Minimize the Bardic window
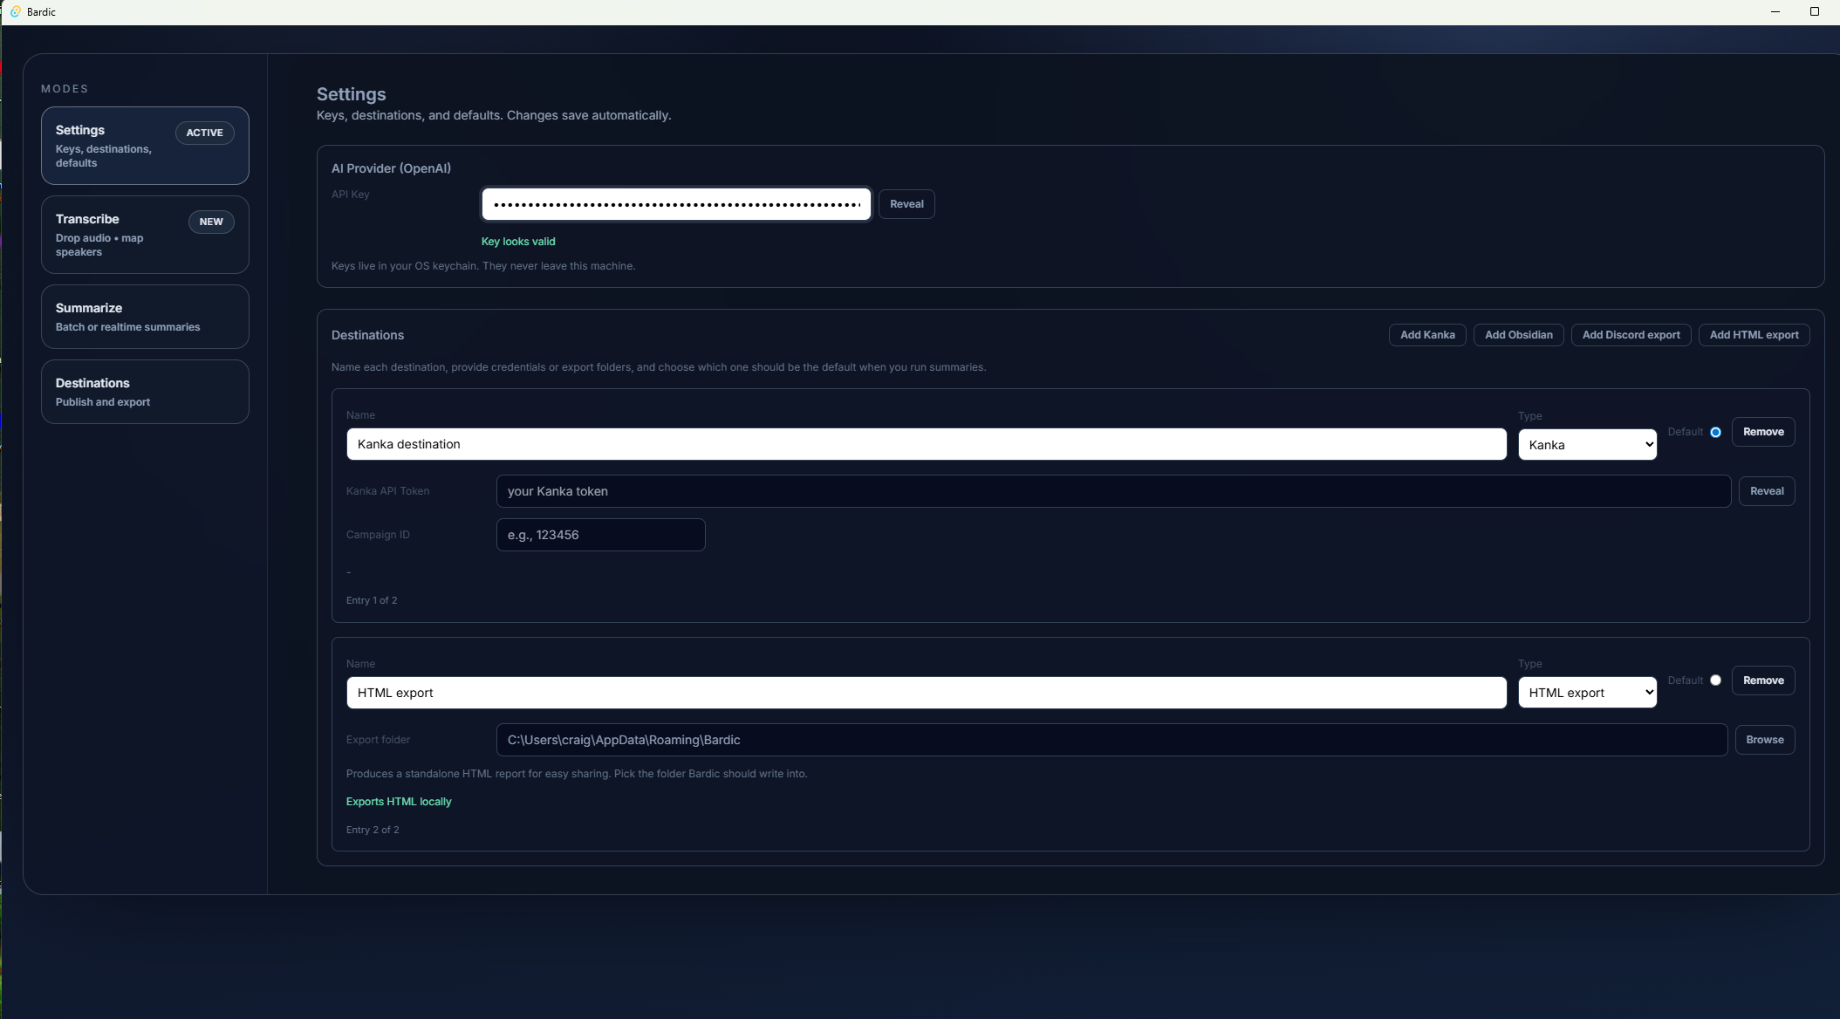The image size is (1840, 1019). [x=1775, y=11]
